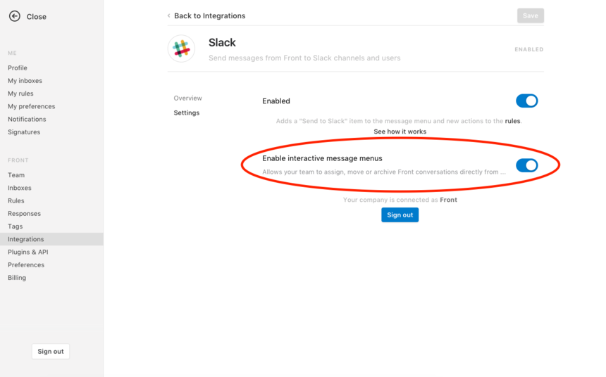
Task: Open the Responses section
Action: [24, 213]
